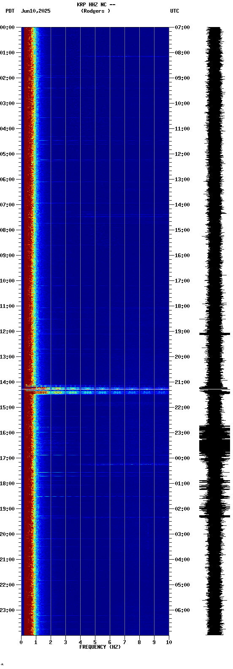Click the 13:00 UTC time label

pyautogui.click(x=182, y=179)
